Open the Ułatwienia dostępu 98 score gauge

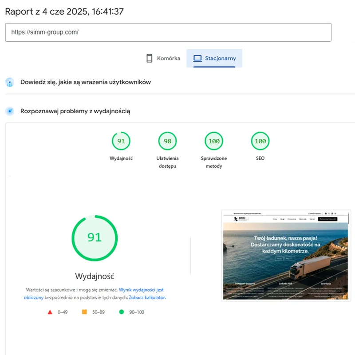tap(168, 141)
